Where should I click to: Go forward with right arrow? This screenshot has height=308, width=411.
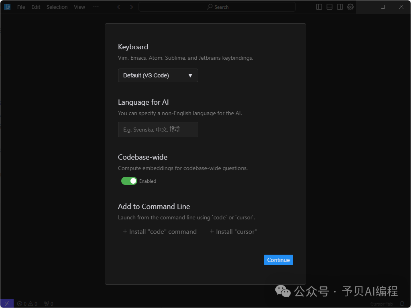tap(130, 7)
